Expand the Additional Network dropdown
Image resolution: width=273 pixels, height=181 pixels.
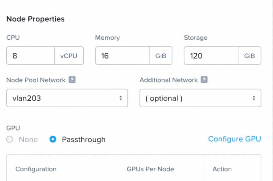200,98
